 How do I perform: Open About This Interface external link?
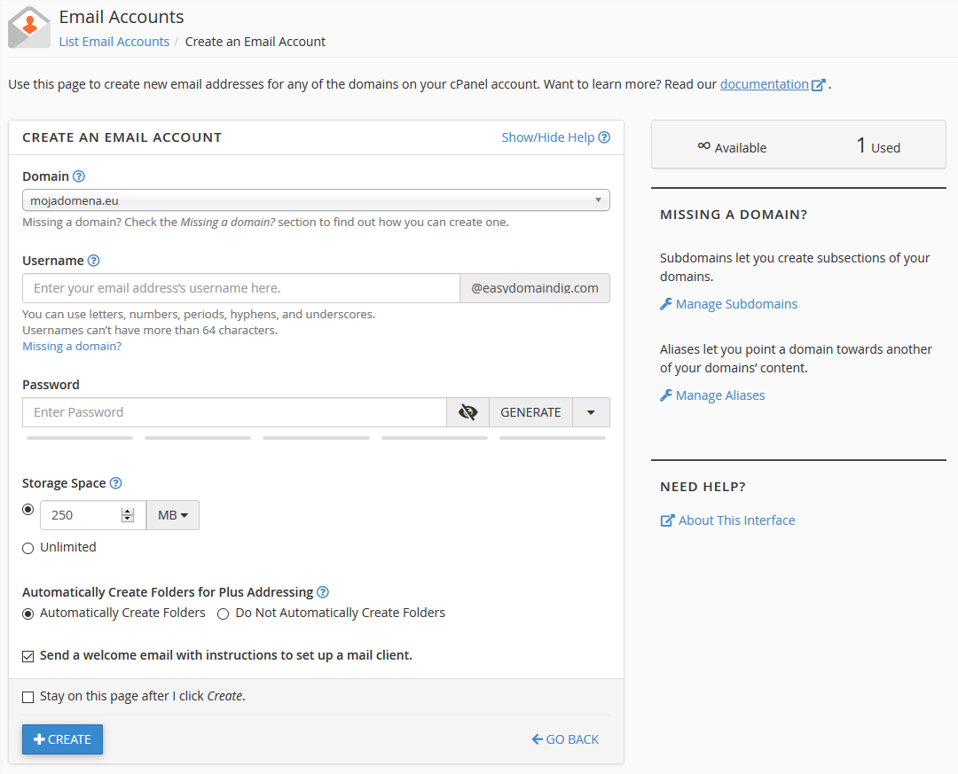click(727, 520)
